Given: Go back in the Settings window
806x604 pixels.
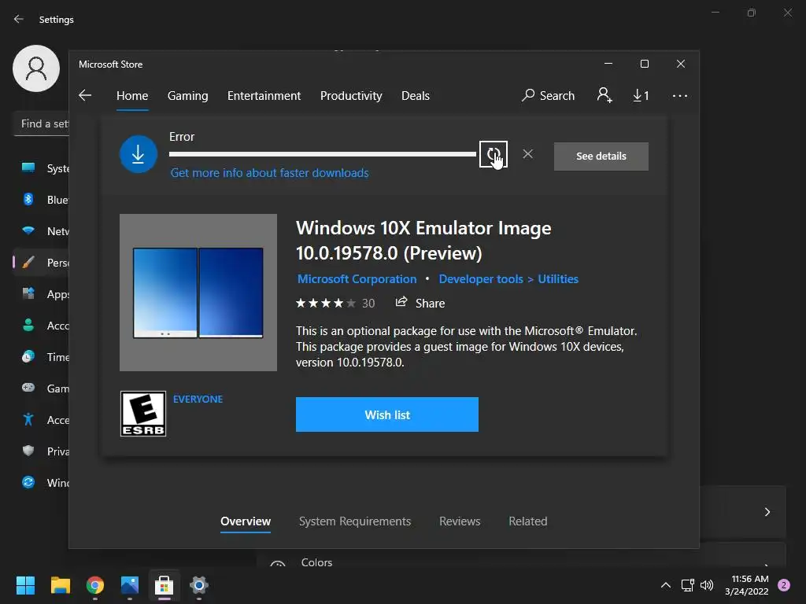Looking at the screenshot, I should tap(19, 19).
